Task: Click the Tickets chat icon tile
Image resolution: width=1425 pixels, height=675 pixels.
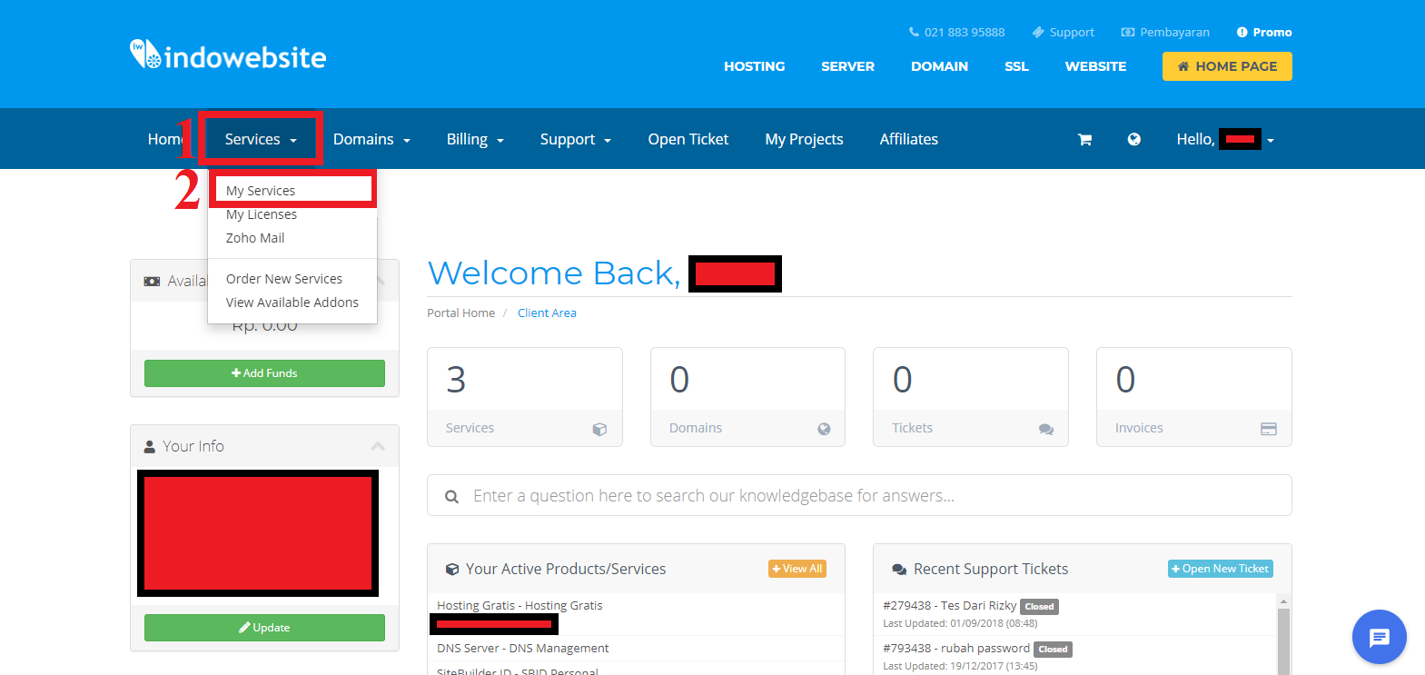Action: (x=1046, y=429)
